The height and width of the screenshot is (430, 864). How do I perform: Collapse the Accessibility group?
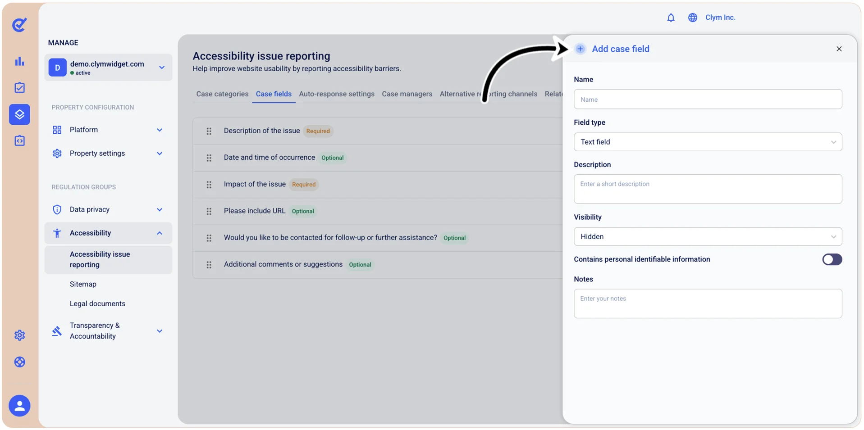click(x=108, y=233)
